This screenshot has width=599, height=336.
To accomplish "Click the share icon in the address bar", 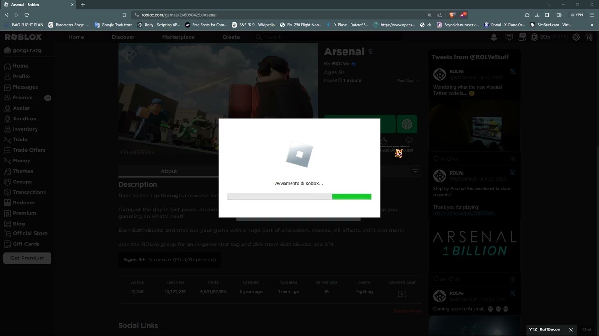I will pos(439,15).
